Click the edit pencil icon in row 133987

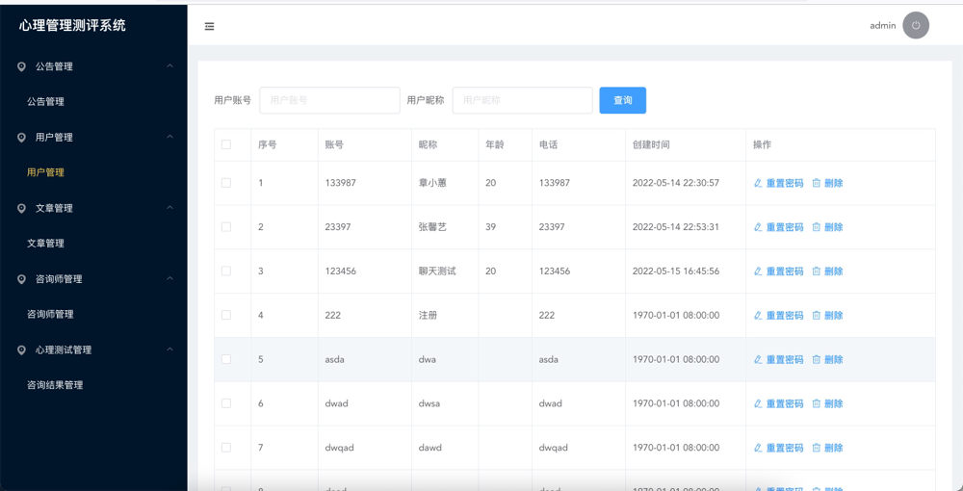tap(758, 183)
